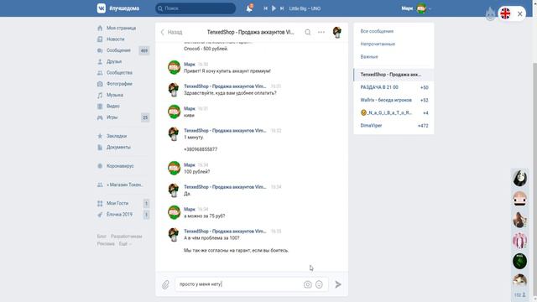Play the current music track
The width and height of the screenshot is (537, 302).
click(274, 8)
